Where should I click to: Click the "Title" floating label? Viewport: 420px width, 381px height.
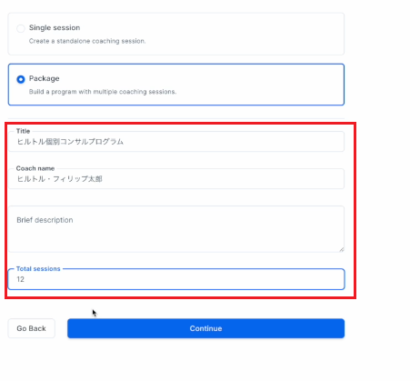click(23, 131)
